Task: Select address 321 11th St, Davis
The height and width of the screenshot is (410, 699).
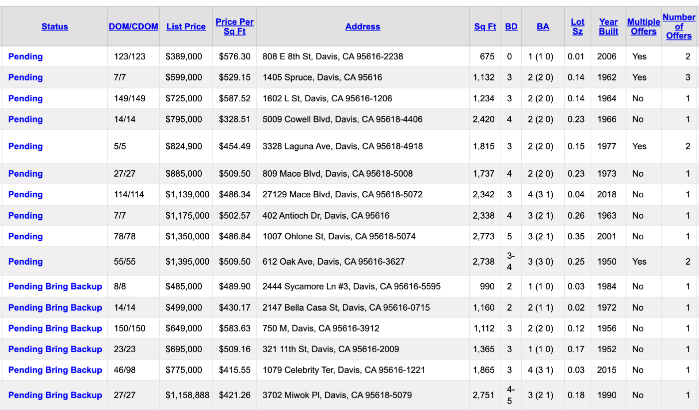Action: (x=331, y=350)
